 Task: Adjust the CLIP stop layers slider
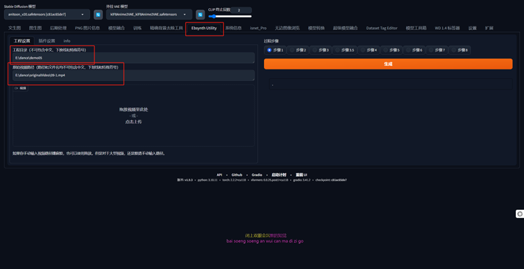coord(230,16)
